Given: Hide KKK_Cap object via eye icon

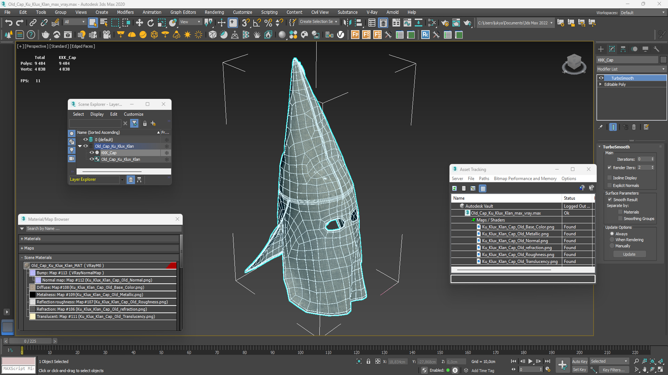Looking at the screenshot, I should point(92,153).
